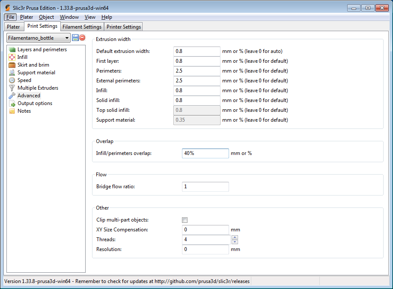Click the Speed clock icon
The width and height of the screenshot is (393, 289).
point(12,80)
